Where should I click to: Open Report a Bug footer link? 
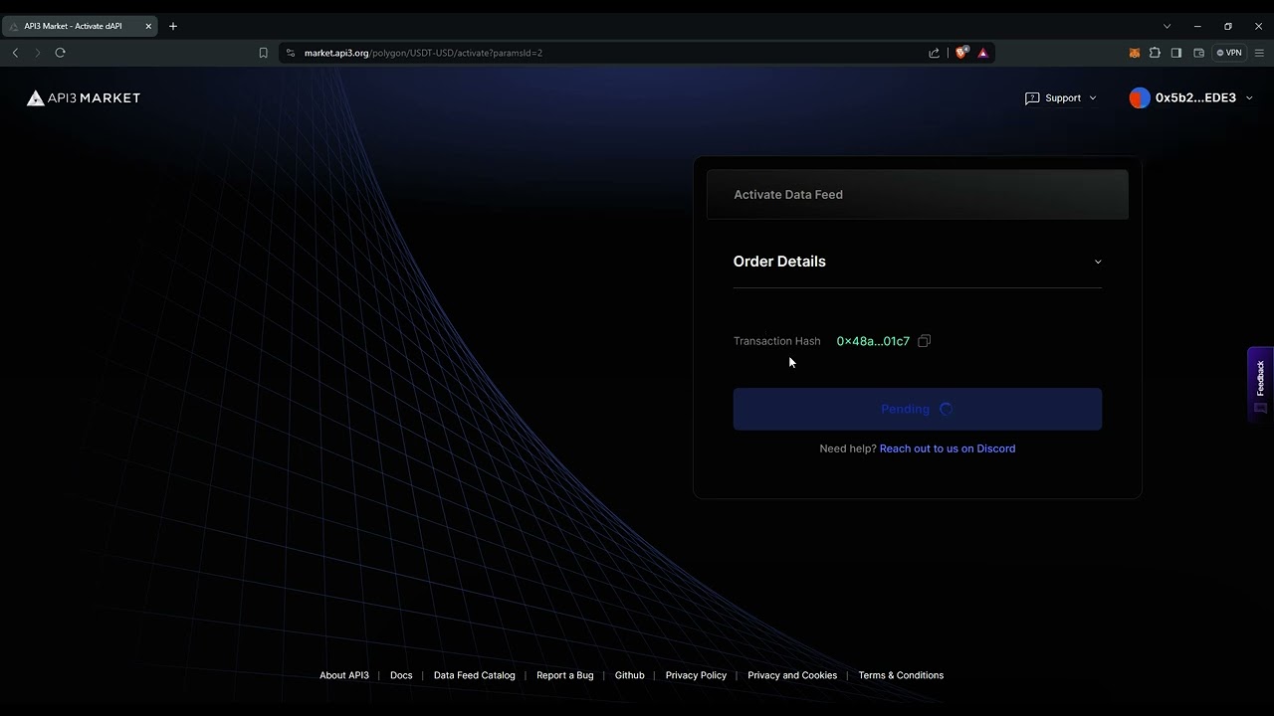point(565,675)
